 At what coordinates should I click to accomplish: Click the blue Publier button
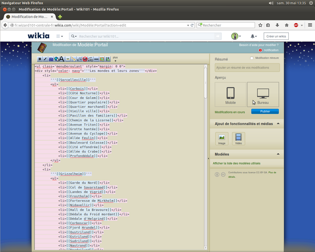(265, 111)
